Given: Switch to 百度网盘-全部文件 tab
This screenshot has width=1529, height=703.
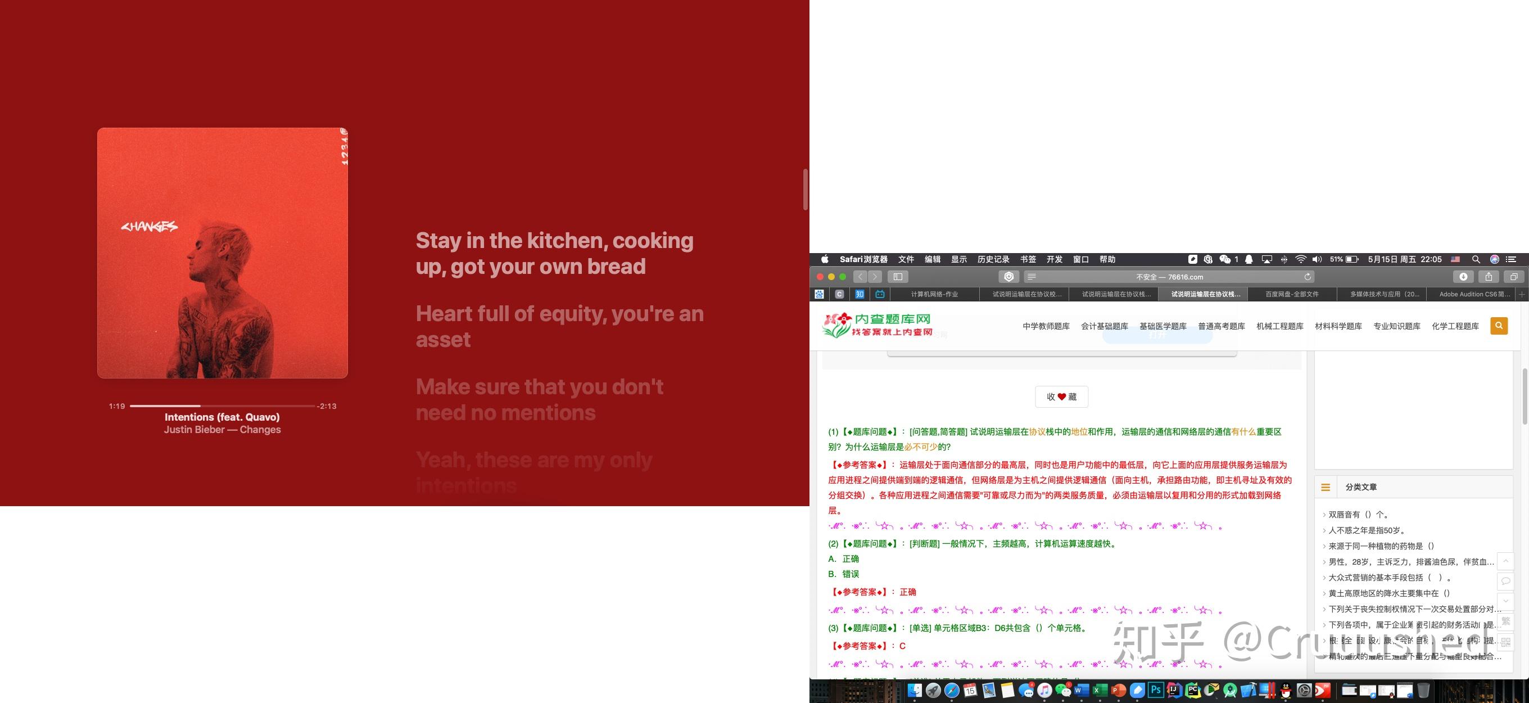Looking at the screenshot, I should pos(1292,294).
